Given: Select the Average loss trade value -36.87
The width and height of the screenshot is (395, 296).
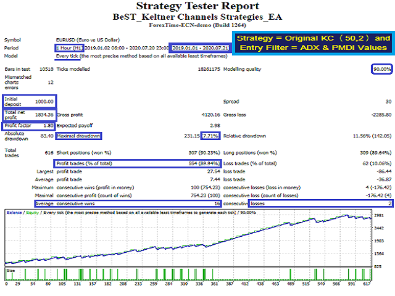Looking at the screenshot, I should [384, 179].
